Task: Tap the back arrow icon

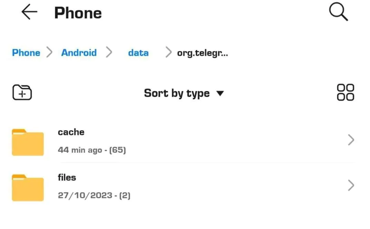Action: [x=29, y=12]
